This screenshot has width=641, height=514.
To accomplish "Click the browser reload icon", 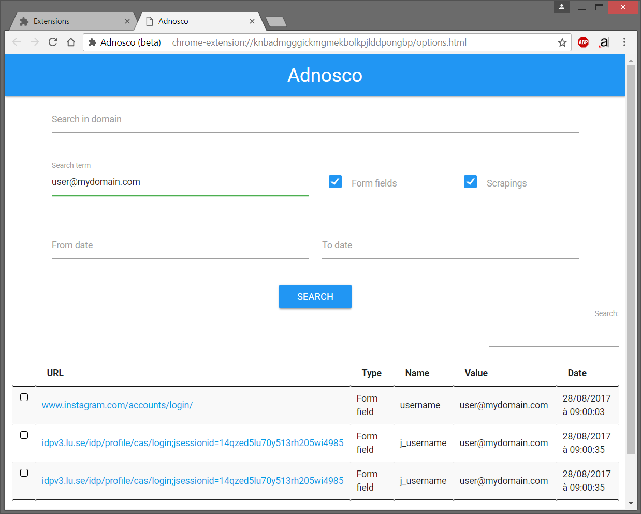I will [53, 42].
